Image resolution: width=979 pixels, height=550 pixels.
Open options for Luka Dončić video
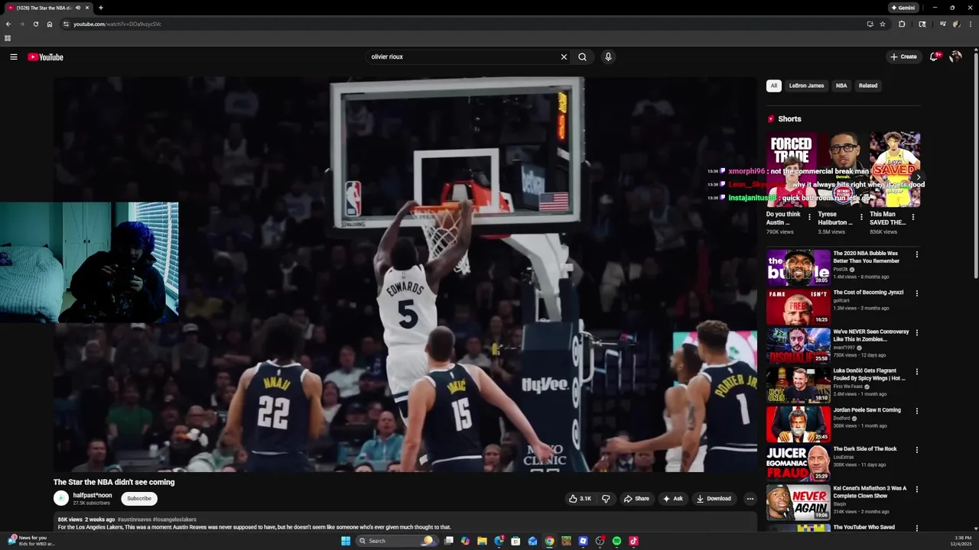click(x=917, y=372)
